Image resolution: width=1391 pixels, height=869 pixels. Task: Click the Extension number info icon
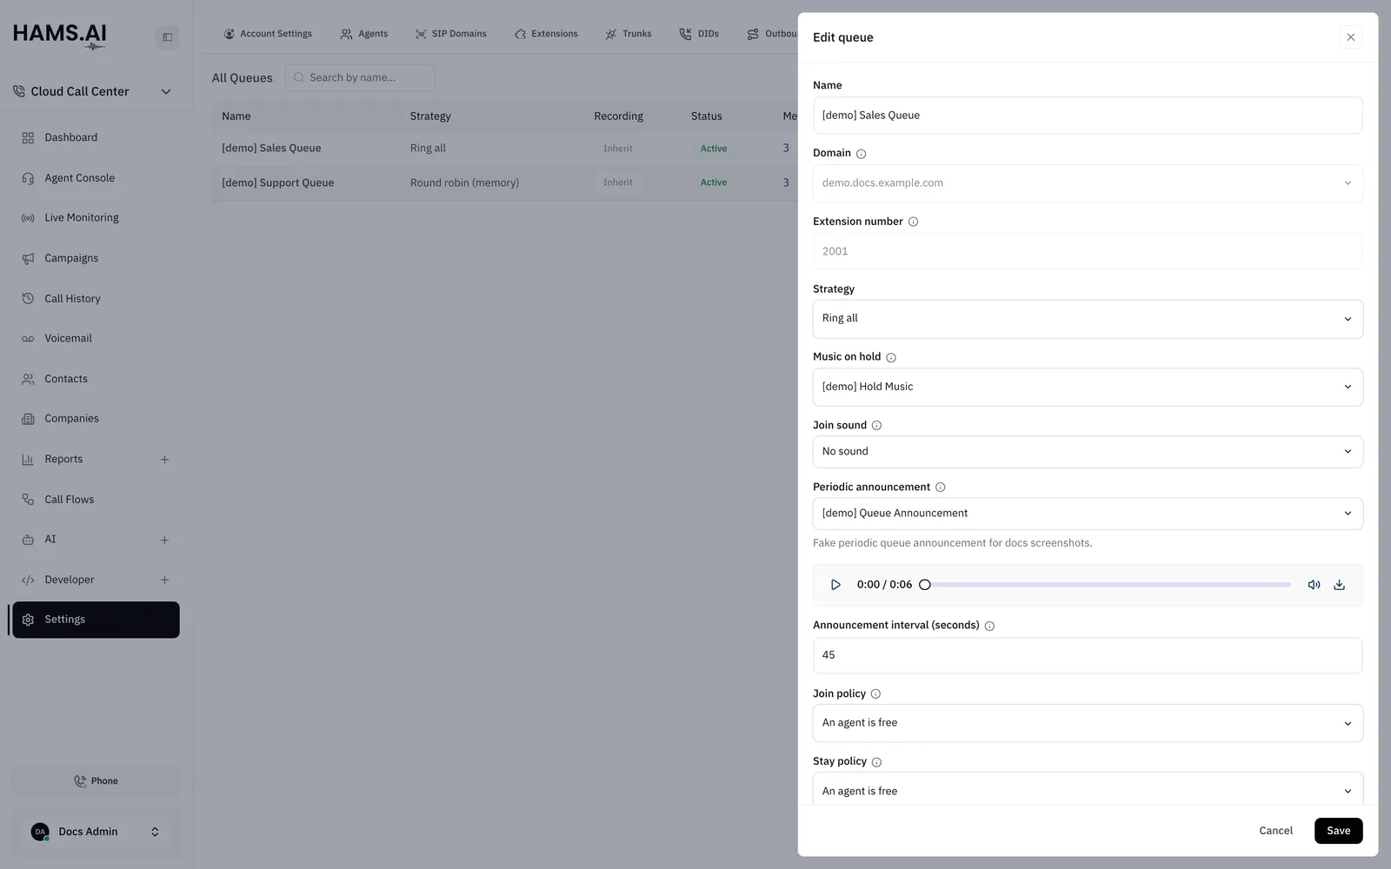coord(913,222)
